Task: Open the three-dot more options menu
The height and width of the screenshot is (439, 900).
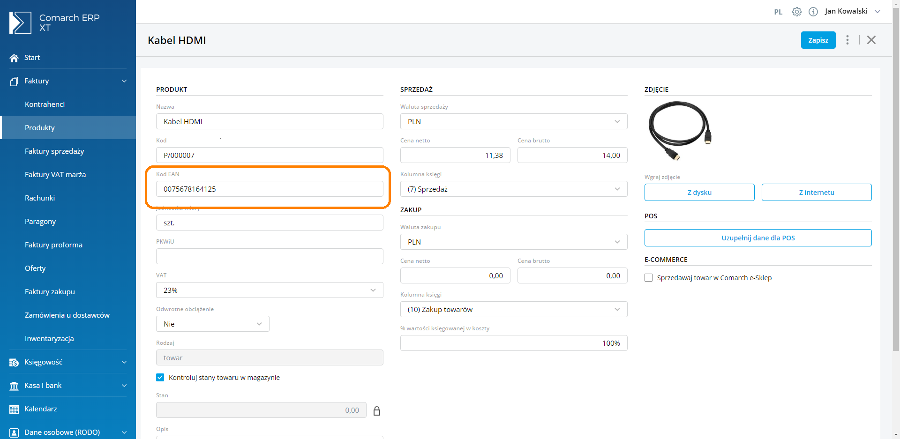Action: coord(847,40)
